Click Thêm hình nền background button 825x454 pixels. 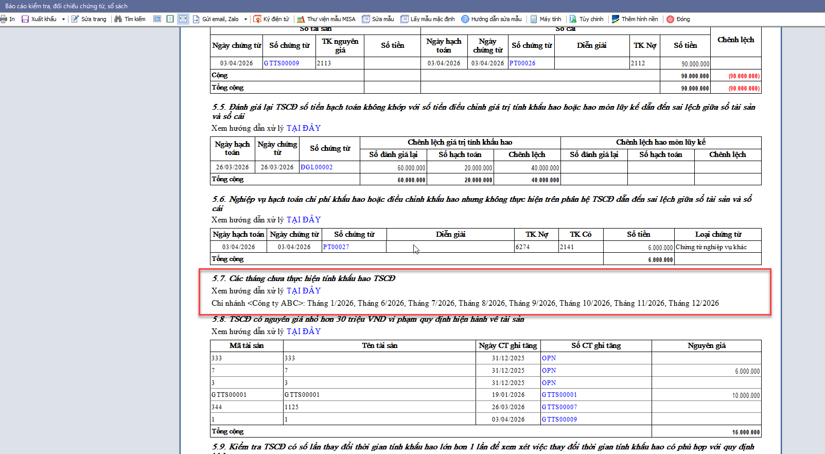tap(635, 19)
